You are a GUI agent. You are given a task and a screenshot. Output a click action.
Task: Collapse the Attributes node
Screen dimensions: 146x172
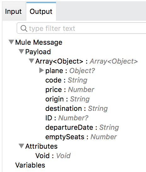point(21,146)
